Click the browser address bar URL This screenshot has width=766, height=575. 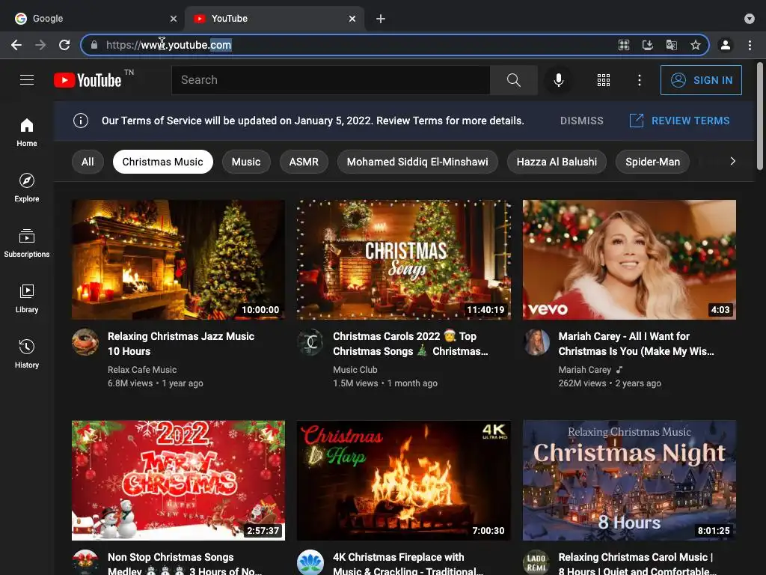coord(168,45)
